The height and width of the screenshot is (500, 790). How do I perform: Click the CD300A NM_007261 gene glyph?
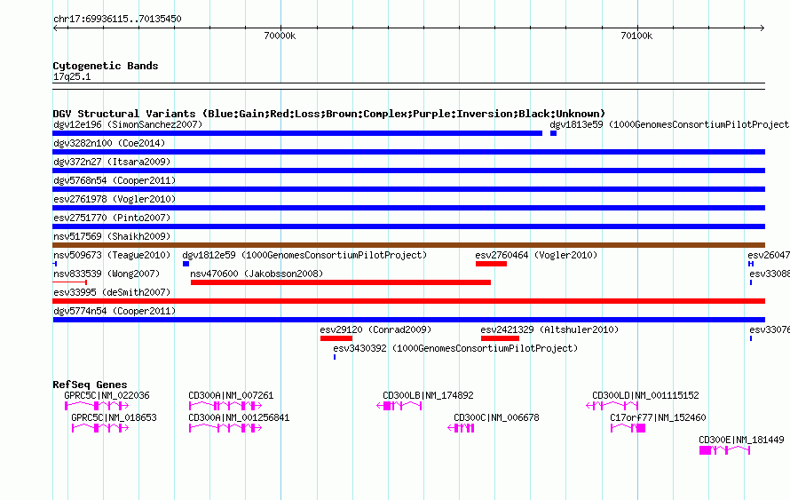point(225,406)
